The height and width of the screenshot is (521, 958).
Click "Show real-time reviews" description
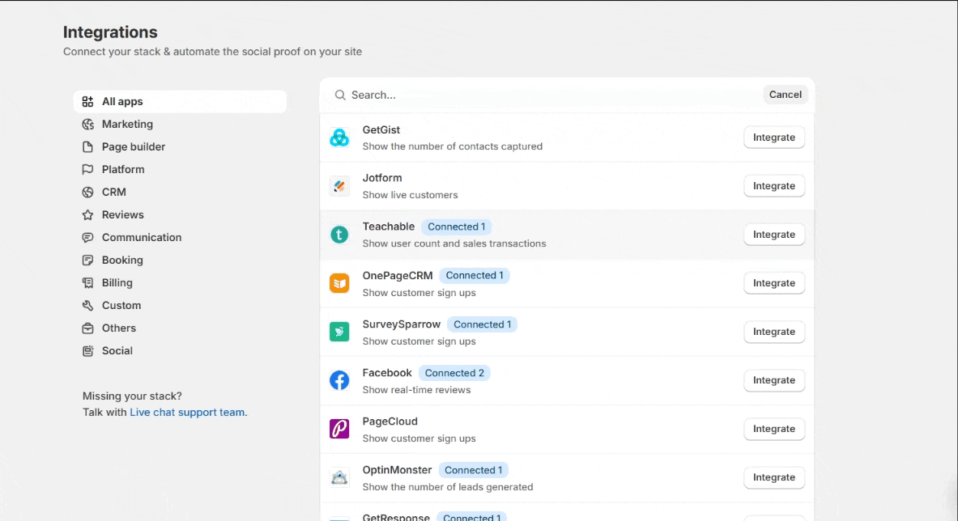pyautogui.click(x=417, y=390)
